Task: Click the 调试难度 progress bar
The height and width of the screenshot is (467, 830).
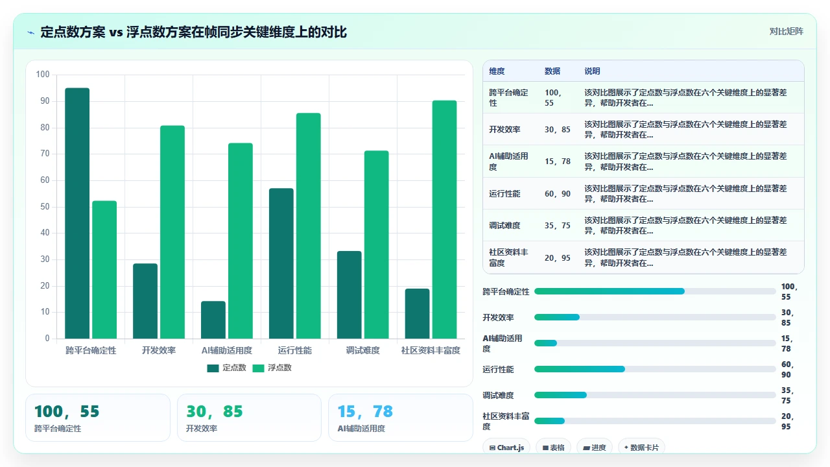Action: click(655, 395)
